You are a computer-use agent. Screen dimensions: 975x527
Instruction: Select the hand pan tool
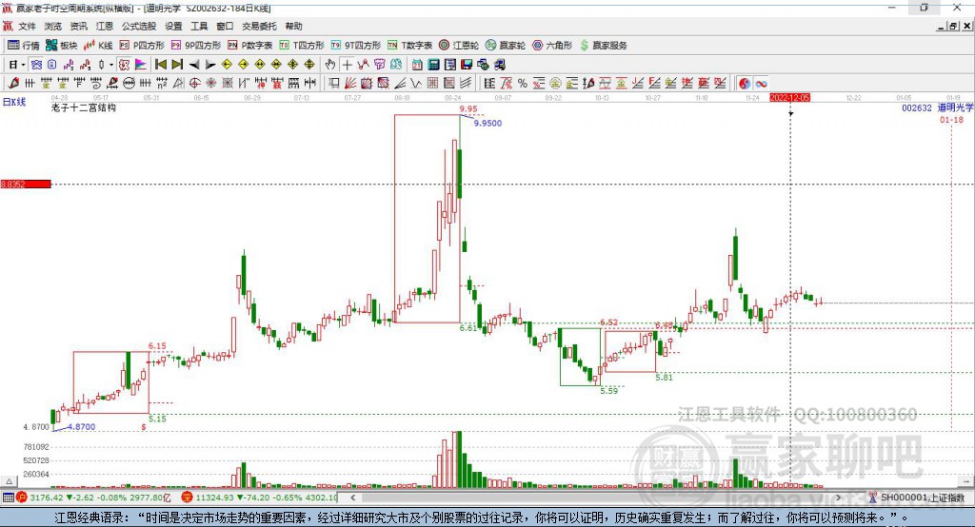pyautogui.click(x=330, y=65)
